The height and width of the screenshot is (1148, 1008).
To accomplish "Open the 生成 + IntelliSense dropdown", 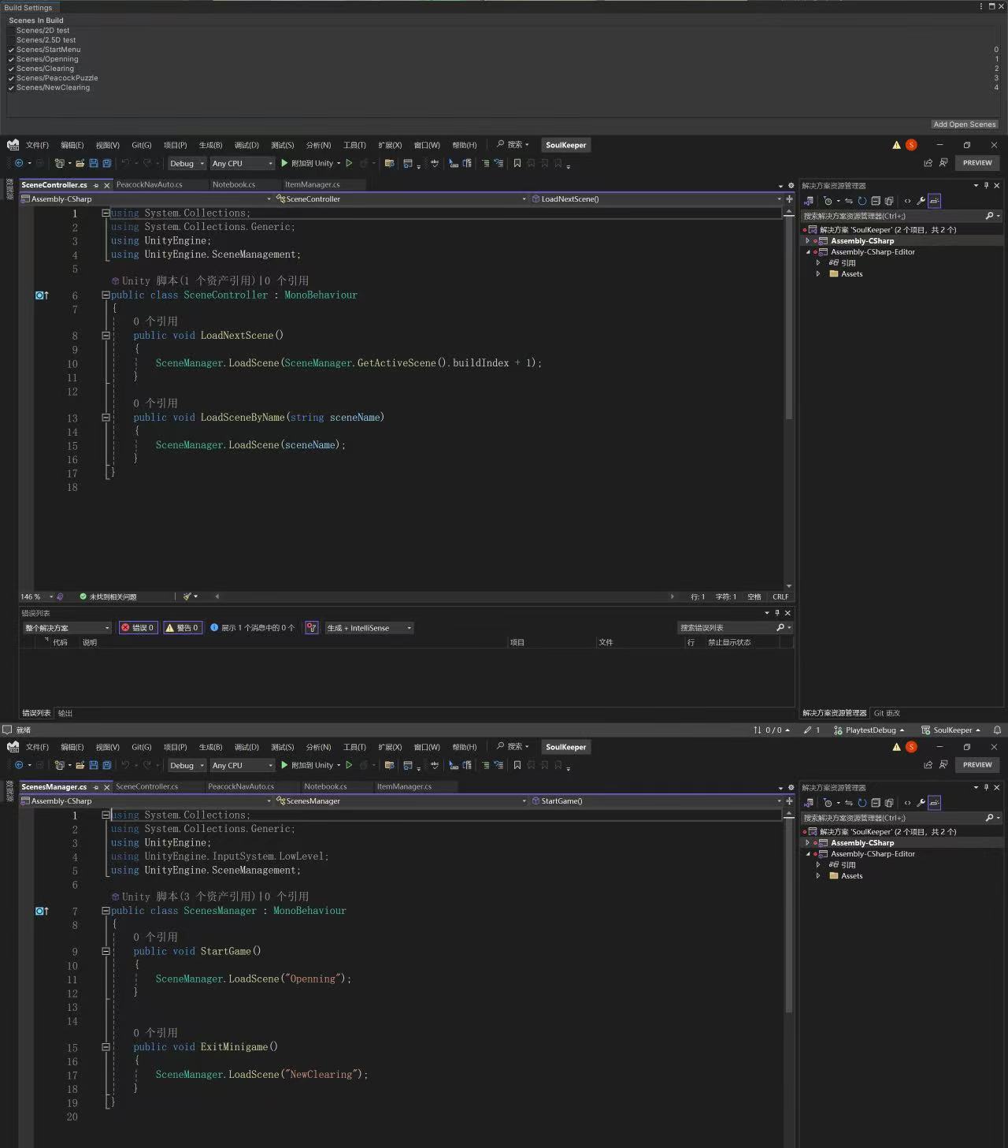I will point(369,628).
